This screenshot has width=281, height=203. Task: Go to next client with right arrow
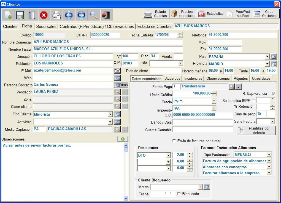(x=81, y=15)
